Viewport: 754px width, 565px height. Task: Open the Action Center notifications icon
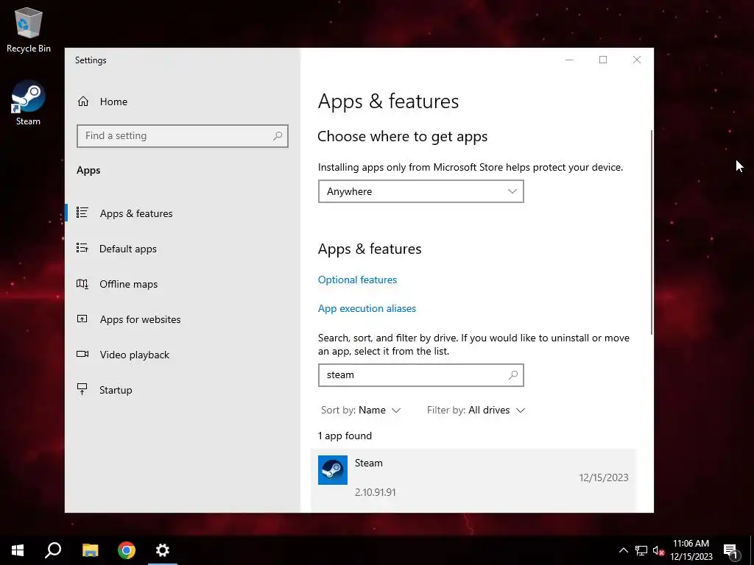[x=730, y=550]
